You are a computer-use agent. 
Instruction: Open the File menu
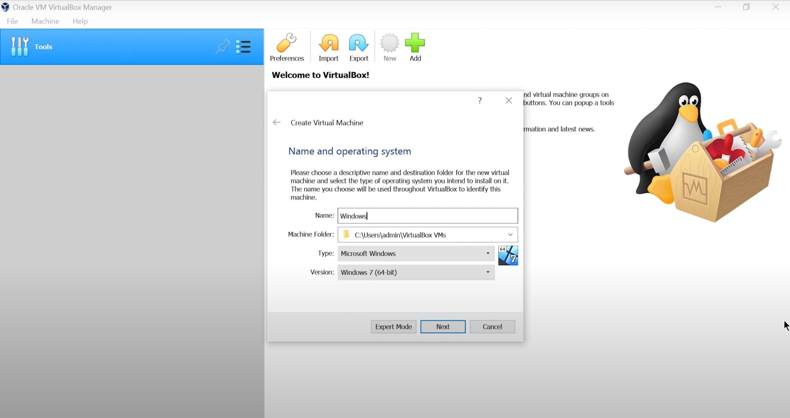(12, 21)
